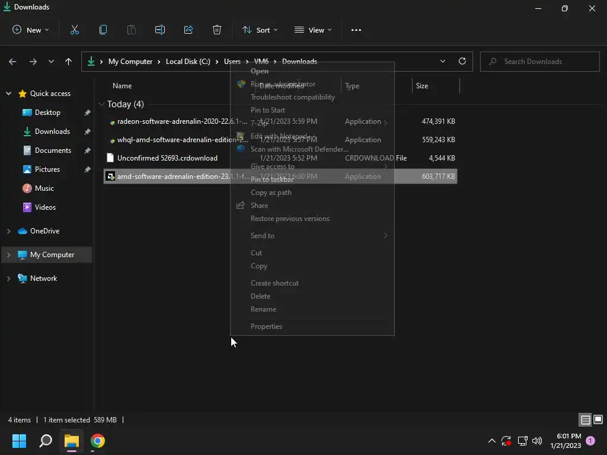The width and height of the screenshot is (607, 455).
Task: Choose Restore previous versions entry
Action: click(312, 219)
